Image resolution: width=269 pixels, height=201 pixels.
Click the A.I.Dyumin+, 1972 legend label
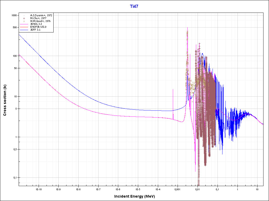pyautogui.click(x=41, y=15)
